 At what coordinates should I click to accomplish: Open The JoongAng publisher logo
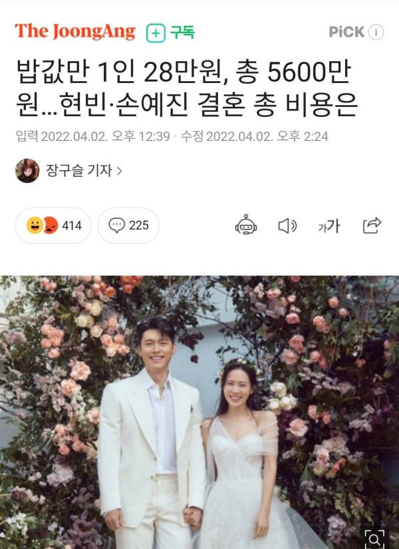coord(75,31)
